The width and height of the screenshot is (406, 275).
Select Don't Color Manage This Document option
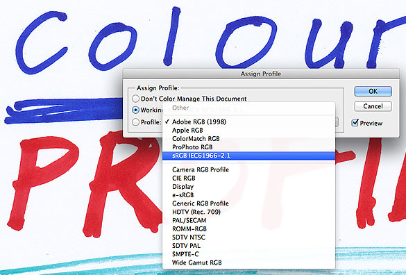[135, 99]
